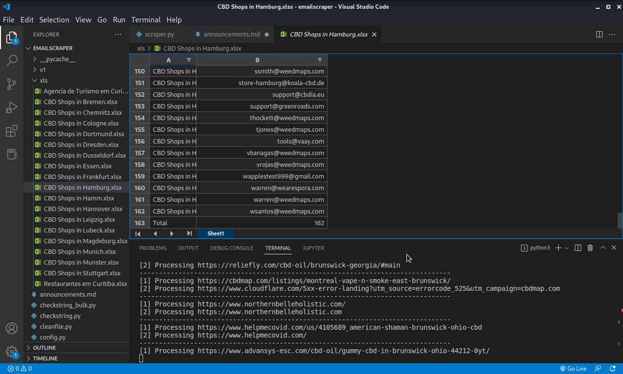This screenshot has height=374, width=623.
Task: Split the terminal panel
Action: coord(577,247)
